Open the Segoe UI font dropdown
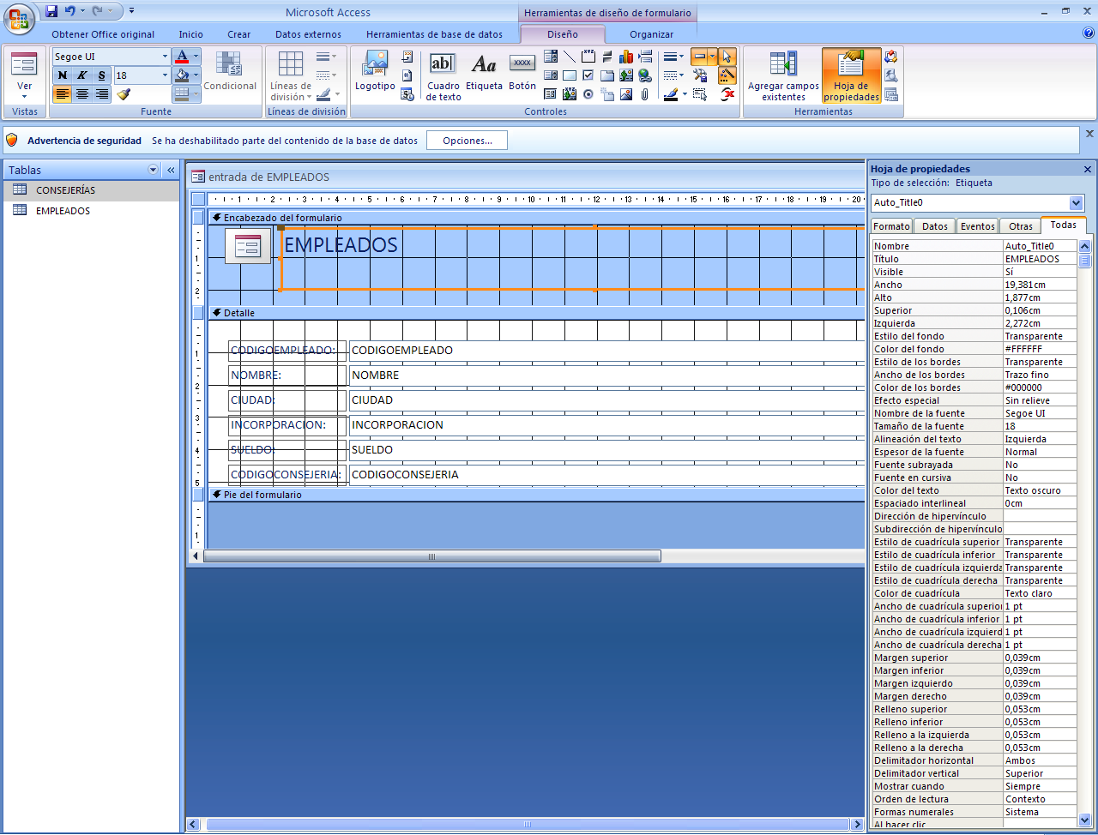1098x835 pixels. pyautogui.click(x=165, y=55)
